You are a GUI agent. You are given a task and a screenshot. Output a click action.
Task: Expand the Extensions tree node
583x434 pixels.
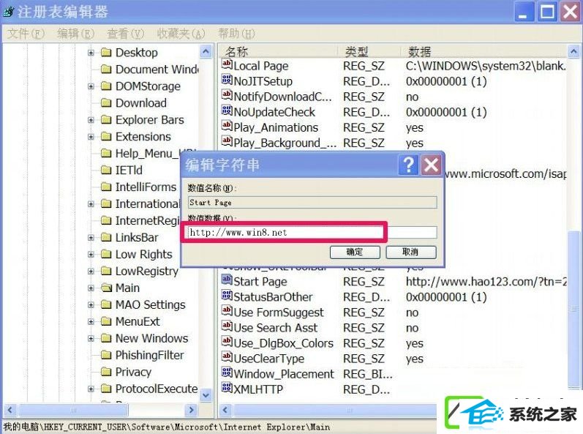click(91, 137)
